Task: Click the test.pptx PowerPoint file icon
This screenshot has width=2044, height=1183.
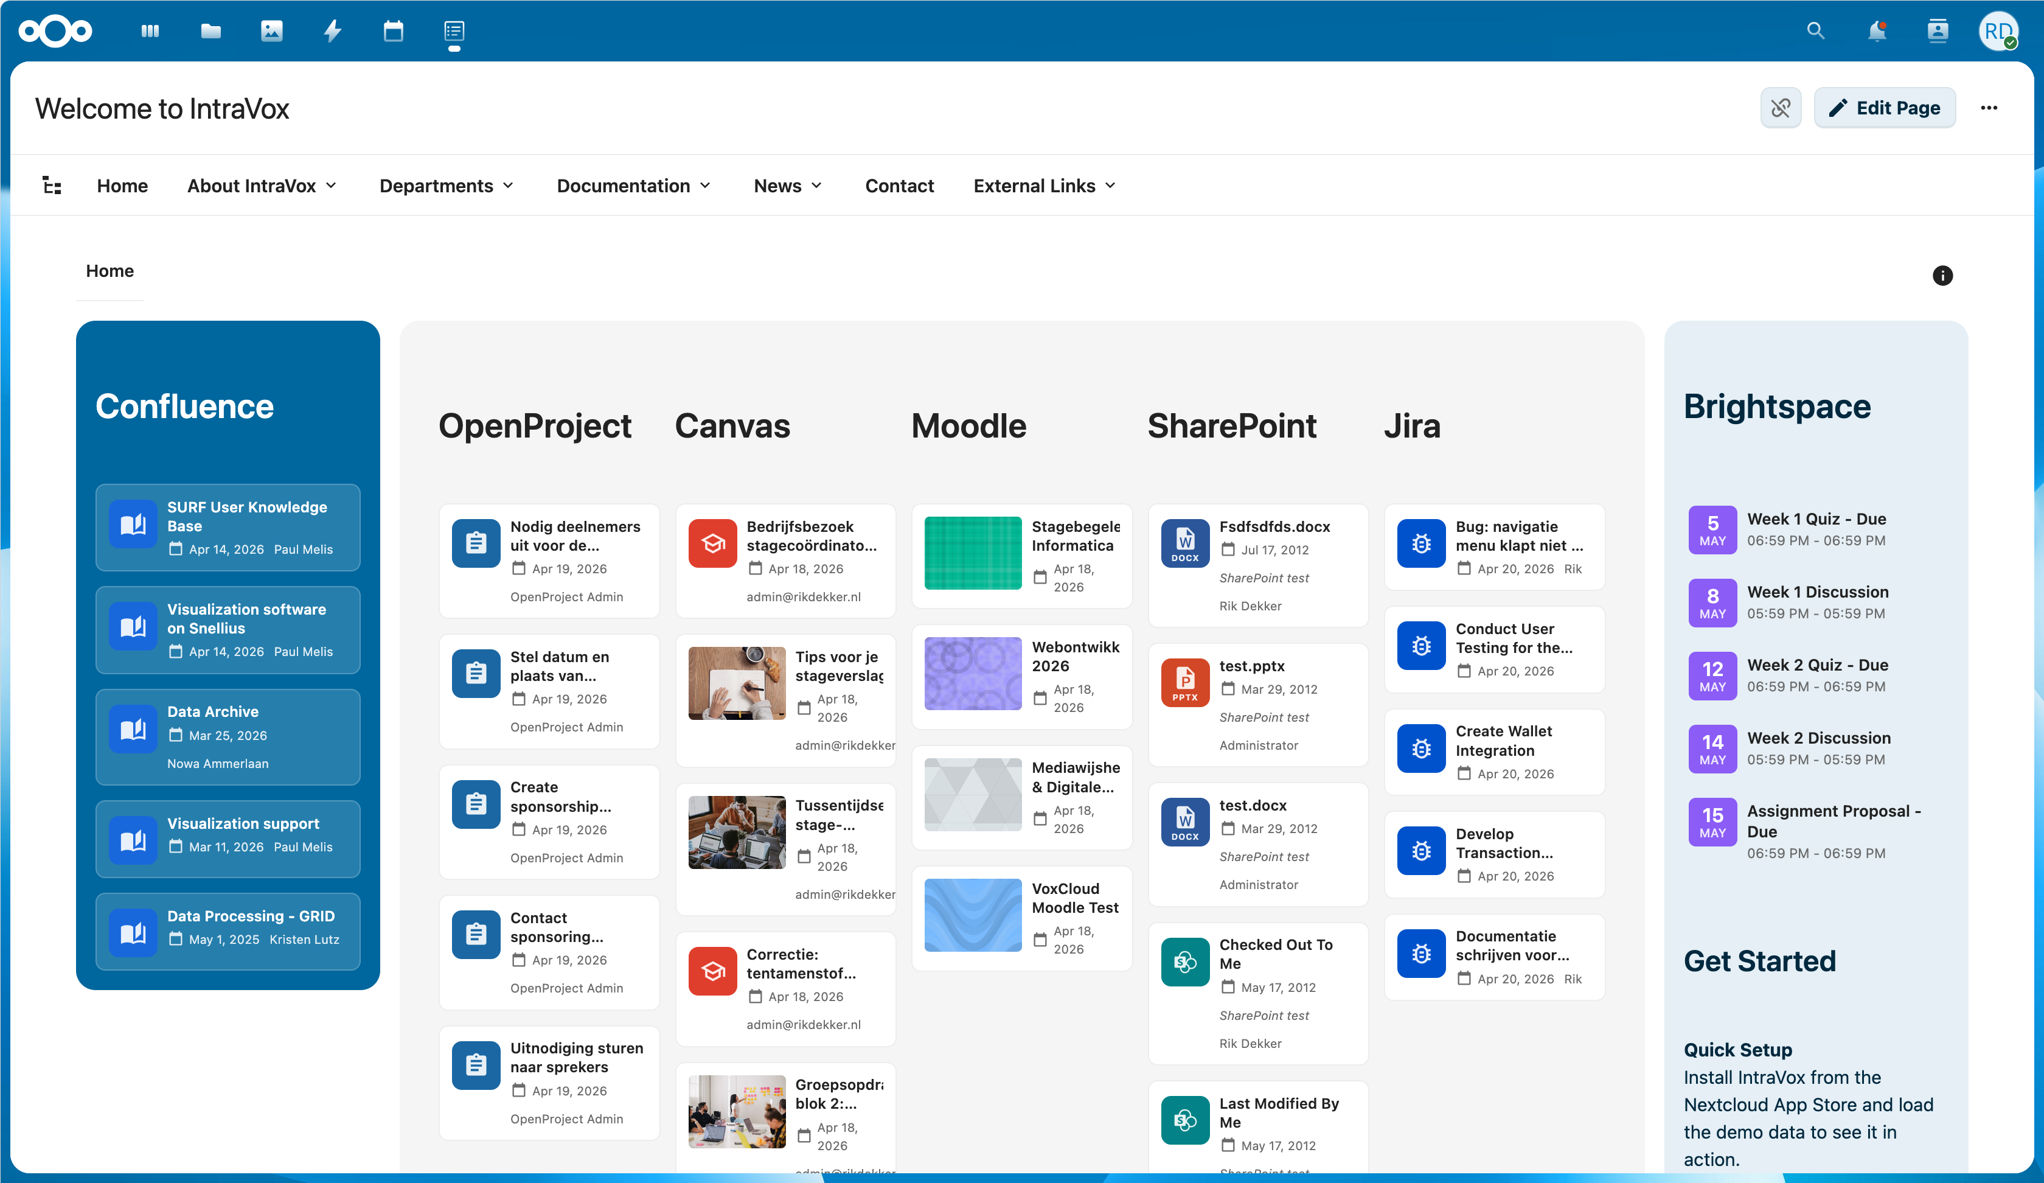Action: click(x=1185, y=682)
